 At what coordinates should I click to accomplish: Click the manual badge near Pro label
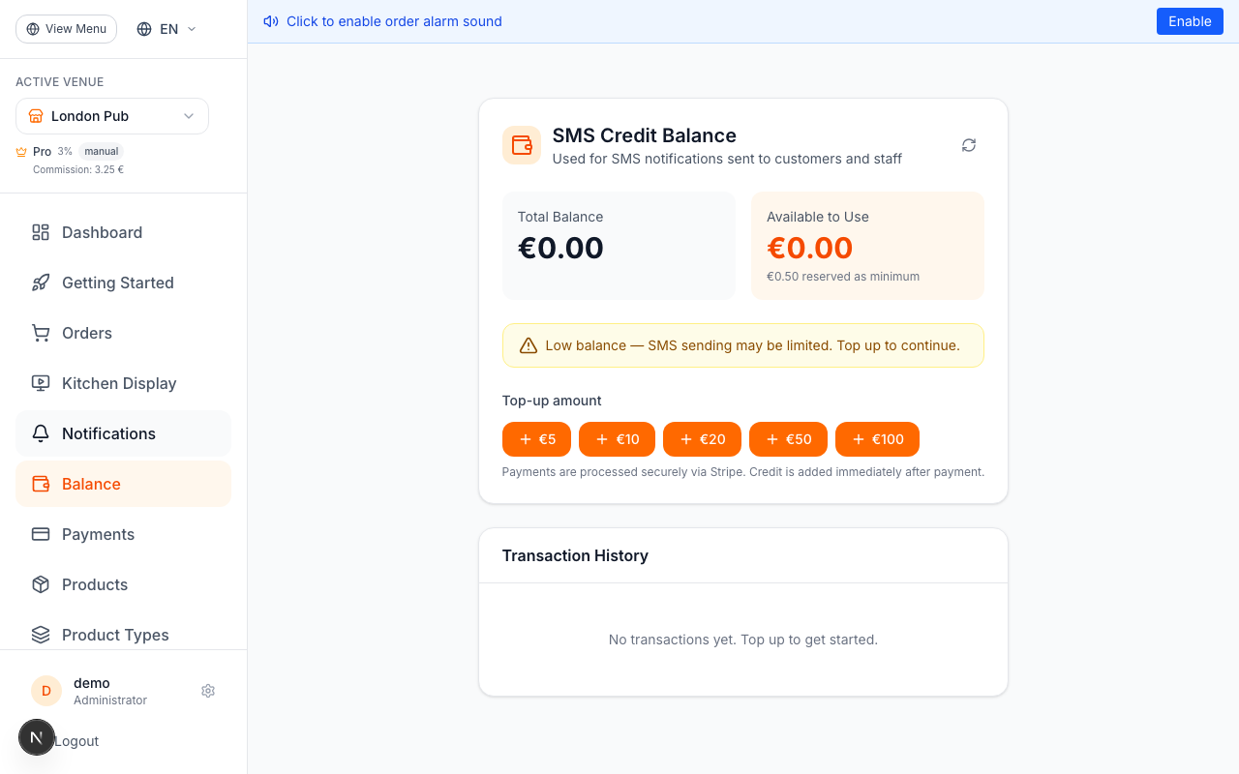point(101,151)
